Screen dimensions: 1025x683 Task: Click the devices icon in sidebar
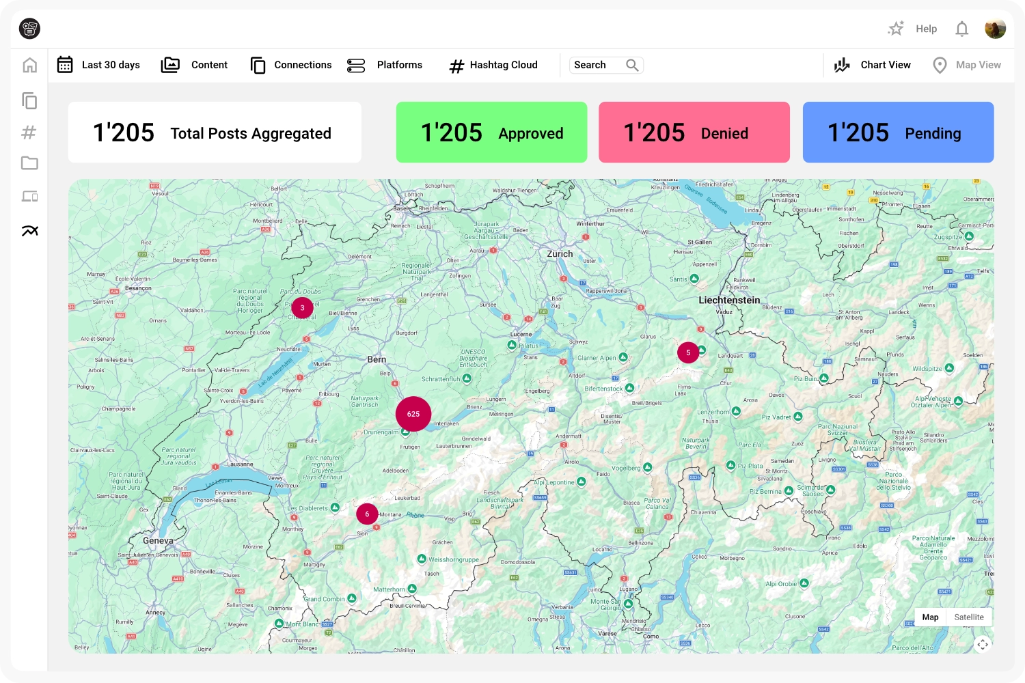[x=29, y=197]
